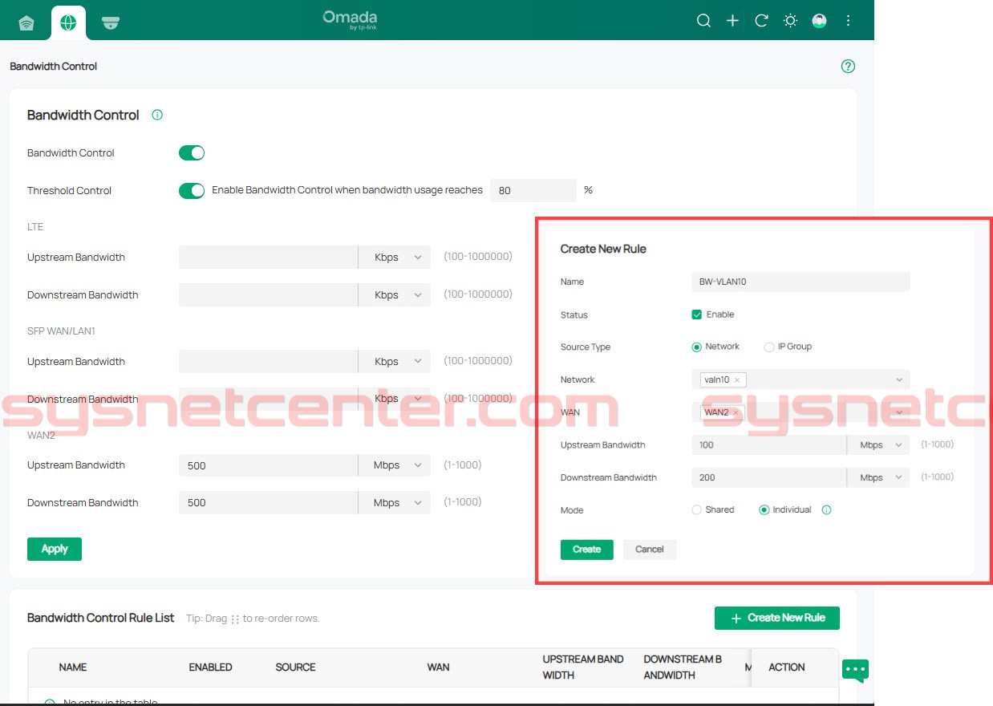Uncheck the Enable status checkbox
The image size is (993, 706).
[696, 314]
